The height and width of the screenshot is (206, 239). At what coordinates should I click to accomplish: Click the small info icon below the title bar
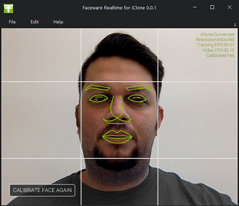click(x=235, y=25)
